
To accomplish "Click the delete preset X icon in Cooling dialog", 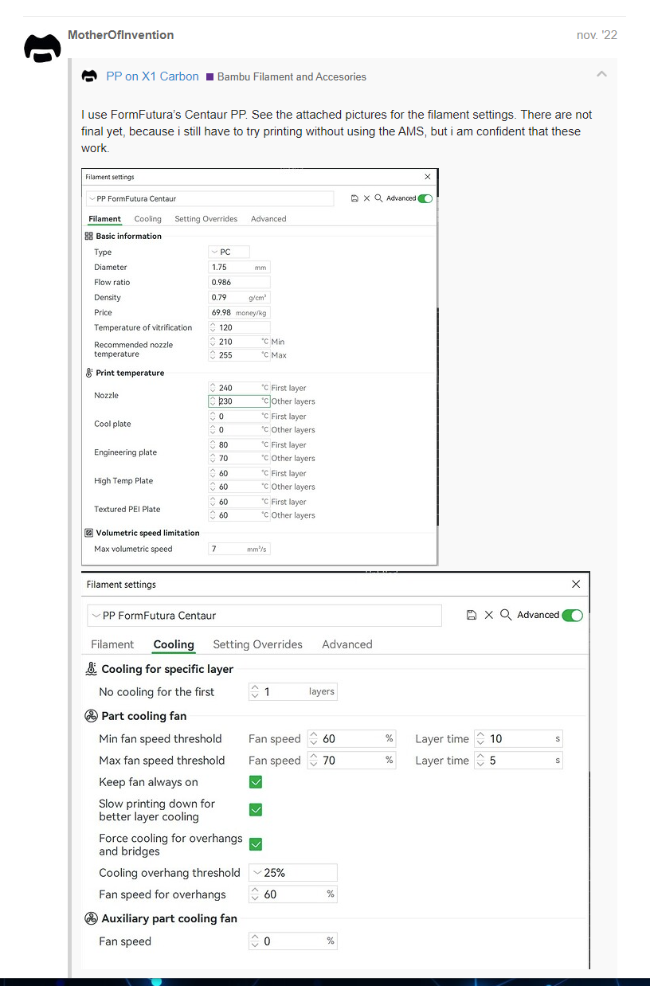I will (x=489, y=615).
